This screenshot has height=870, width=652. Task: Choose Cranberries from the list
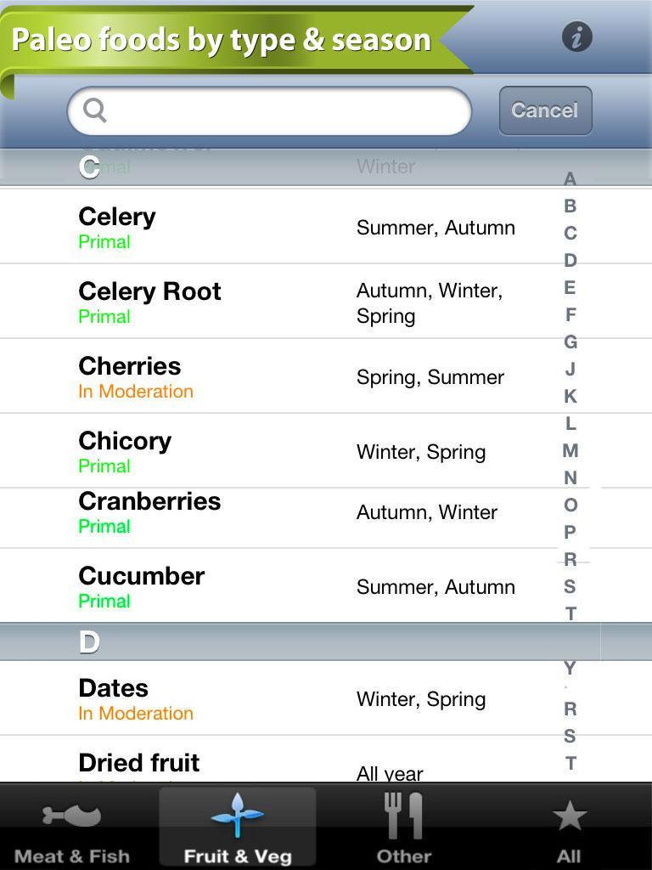(x=280, y=512)
